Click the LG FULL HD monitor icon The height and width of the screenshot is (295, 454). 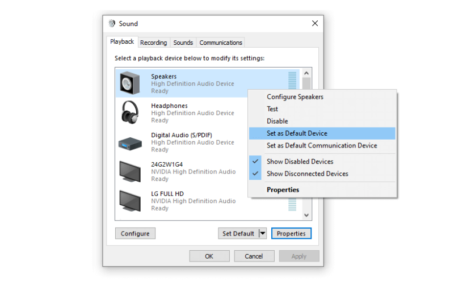click(x=130, y=201)
